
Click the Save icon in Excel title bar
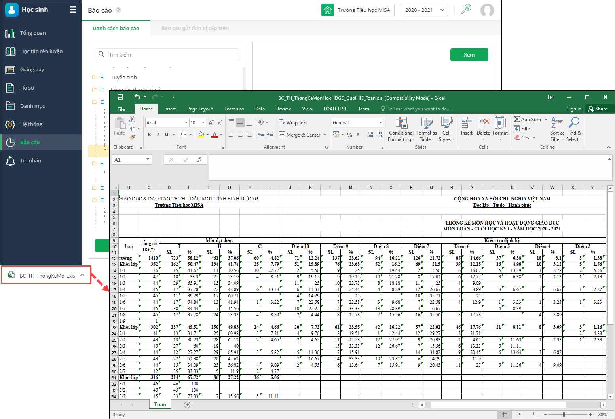[x=120, y=97]
